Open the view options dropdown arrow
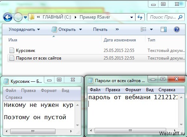The width and height of the screenshot is (187, 137). pos(151,29)
